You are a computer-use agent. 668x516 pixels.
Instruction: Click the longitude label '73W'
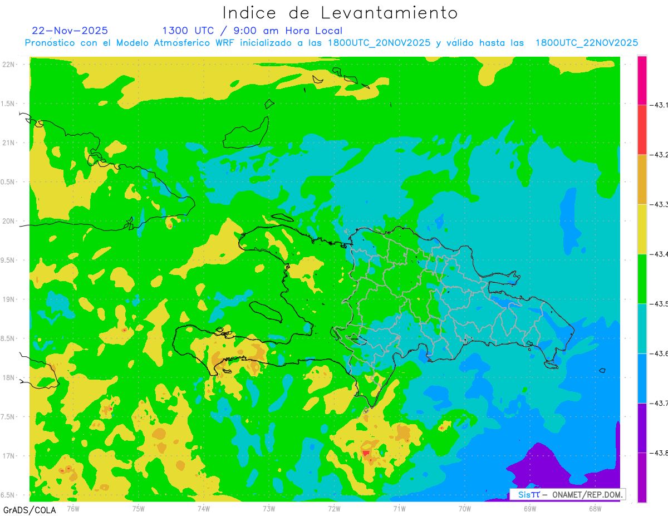tap(268, 508)
